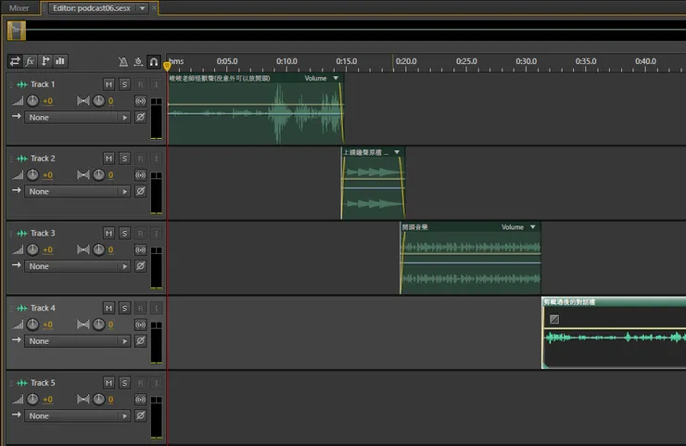Click Track 3 volume knob
The height and width of the screenshot is (446, 686).
[32, 250]
